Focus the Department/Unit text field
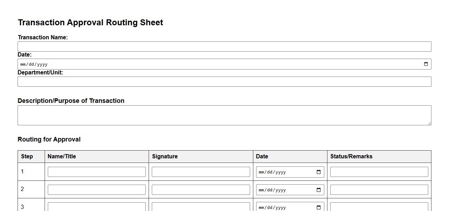Screen dimensions: 449x211 click(x=224, y=82)
